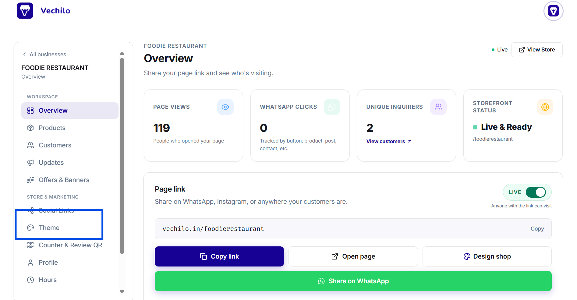Screen dimensions: 577x300
Task: Click the Live status indicator near View Store
Action: [500, 50]
